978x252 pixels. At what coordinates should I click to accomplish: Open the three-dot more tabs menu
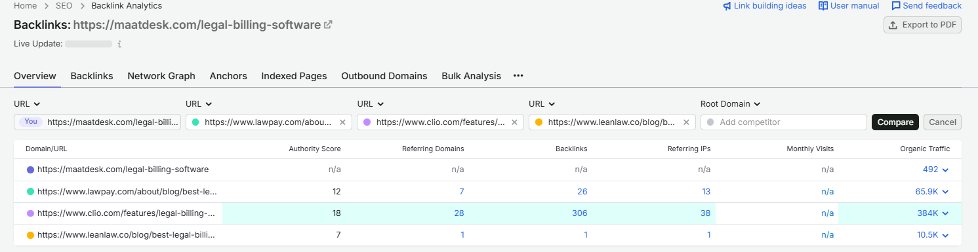point(518,76)
